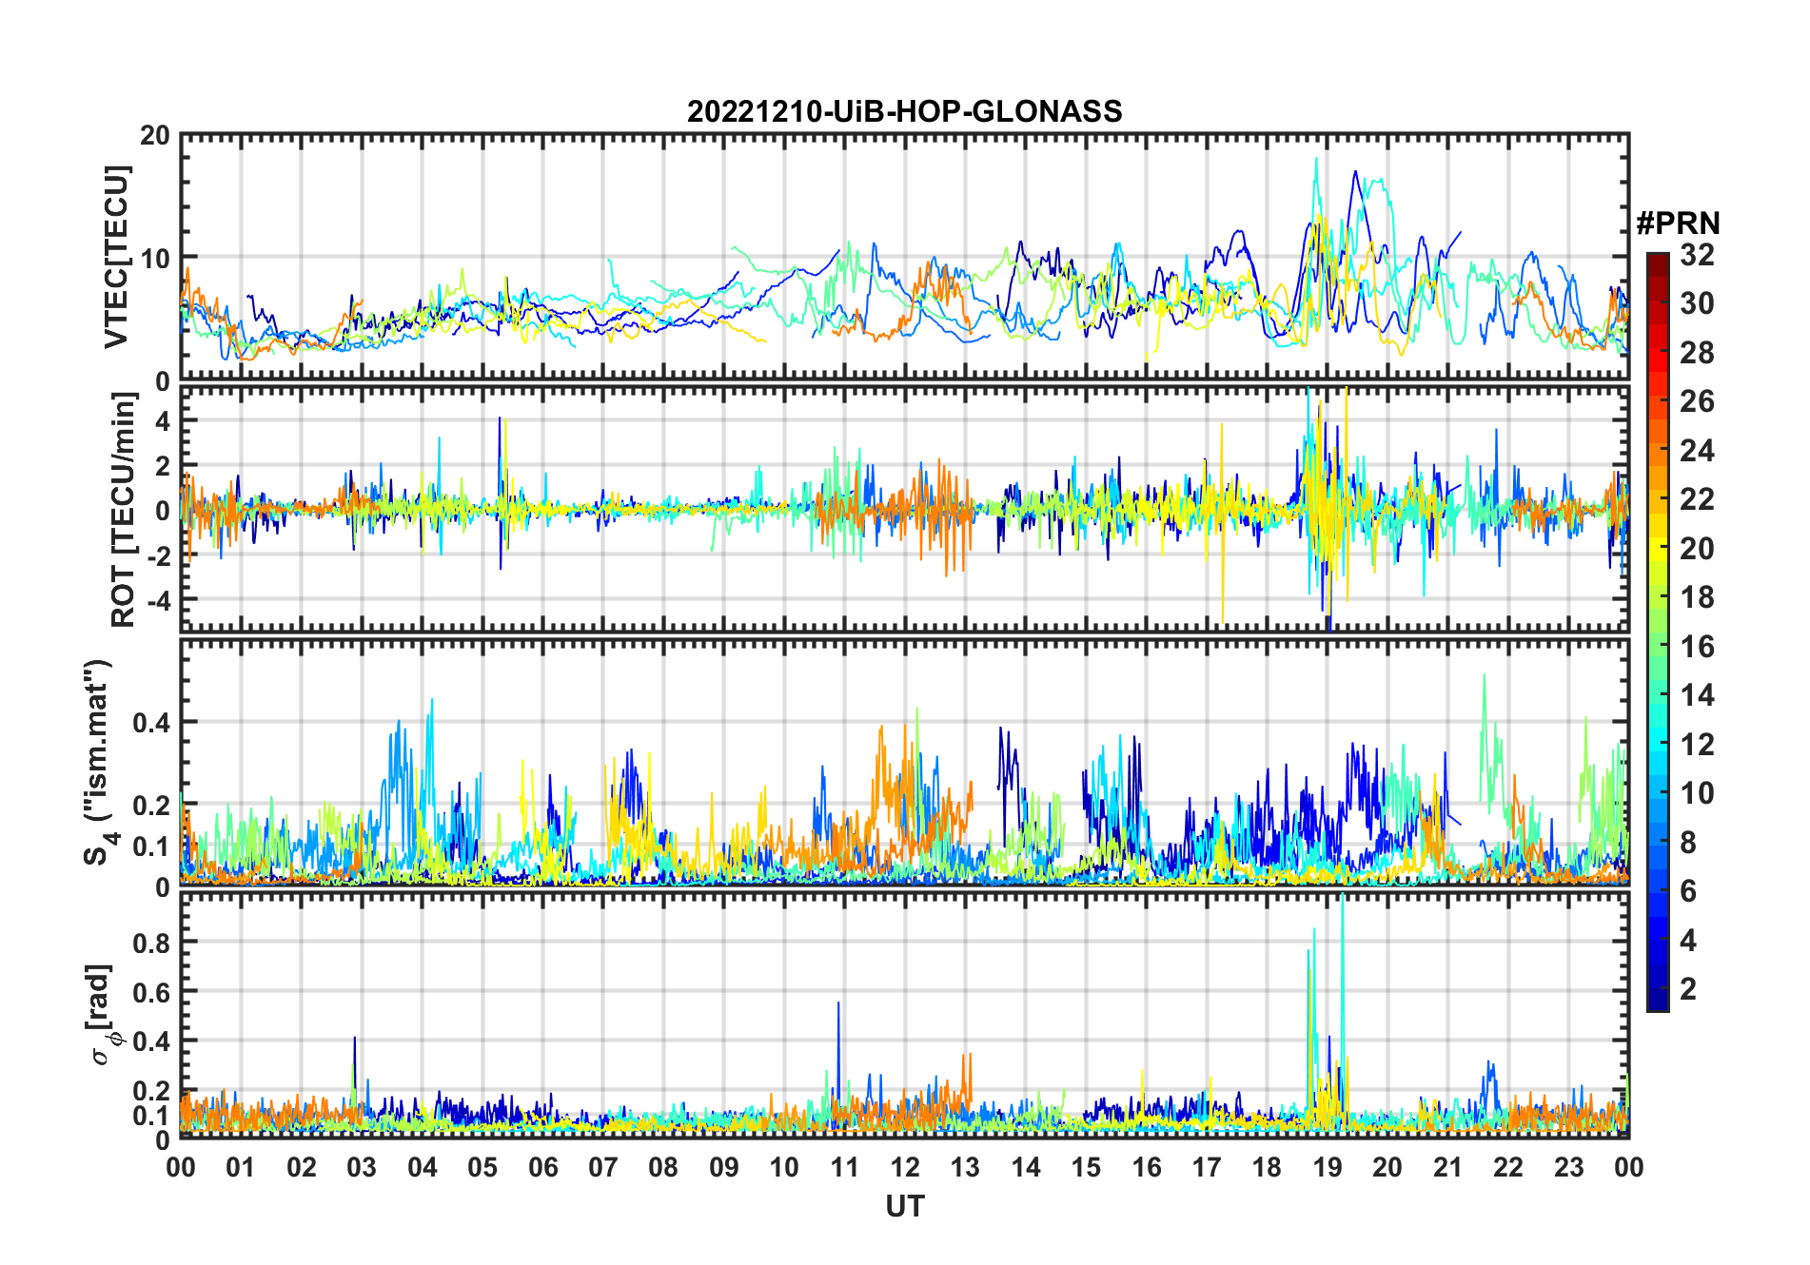1810x1265 pixels.
Task: Select the ROT [TECU/min] y-axis label
Action: point(124,510)
